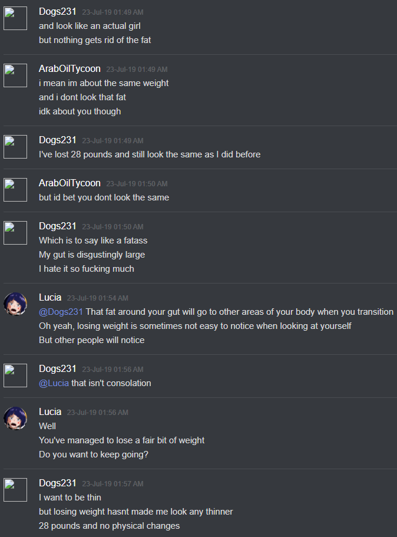
Task: Click the @Lucia mention in Dogs231's reply
Action: [x=54, y=383]
